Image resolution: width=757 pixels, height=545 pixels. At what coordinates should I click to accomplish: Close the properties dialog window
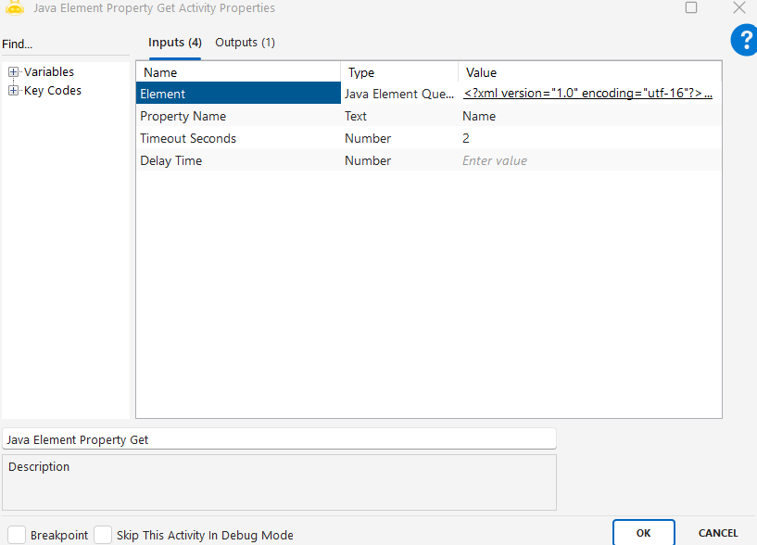coord(738,7)
